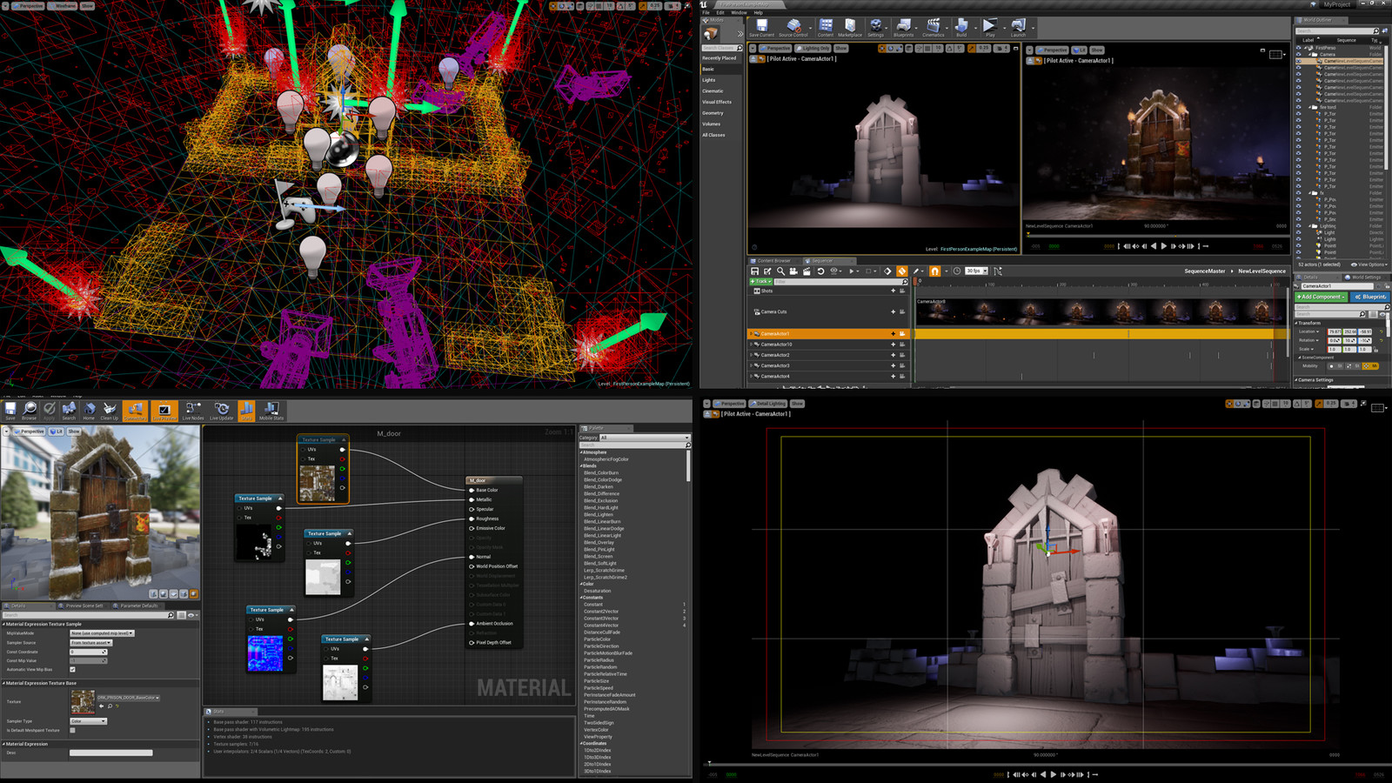Image resolution: width=1392 pixels, height=783 pixels.
Task: Click Search in material editor toolbar
Action: pos(69,411)
